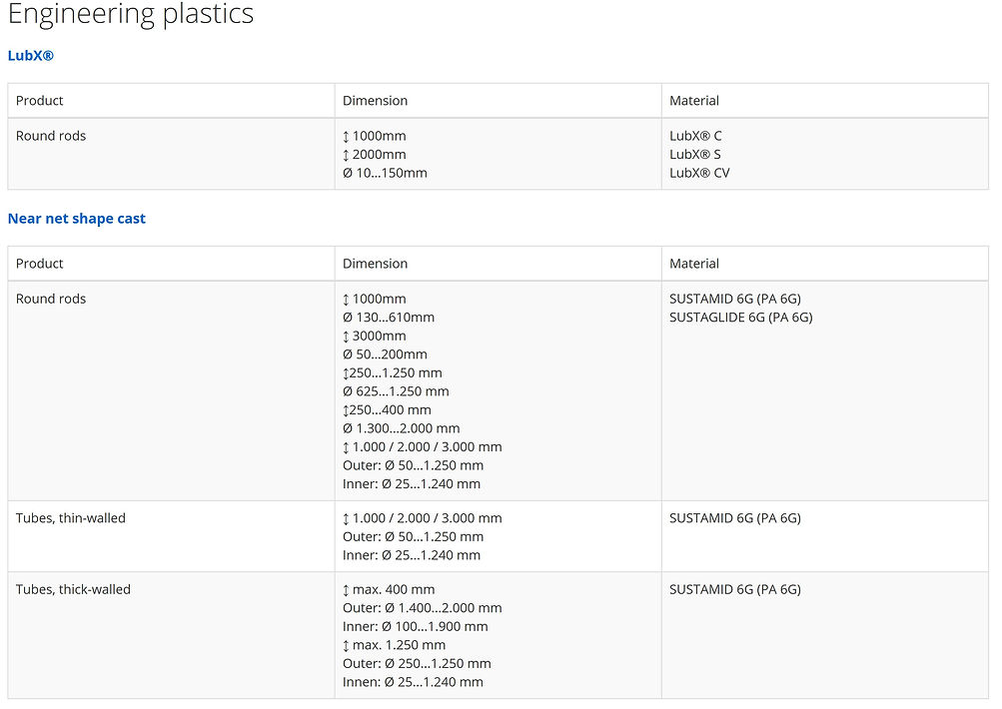Select the Tubes, thin-walled product cell

71,518
